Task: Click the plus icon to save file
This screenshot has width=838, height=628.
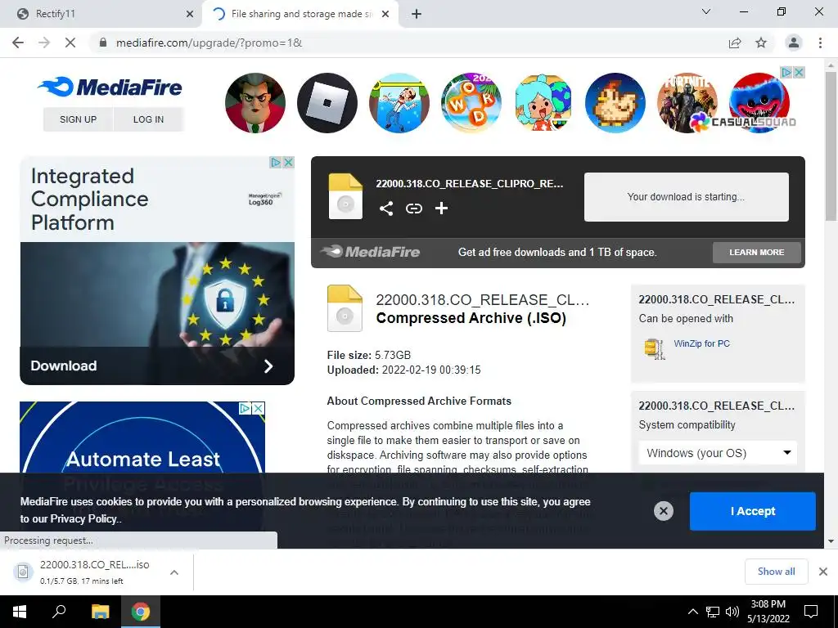Action: coord(441,209)
